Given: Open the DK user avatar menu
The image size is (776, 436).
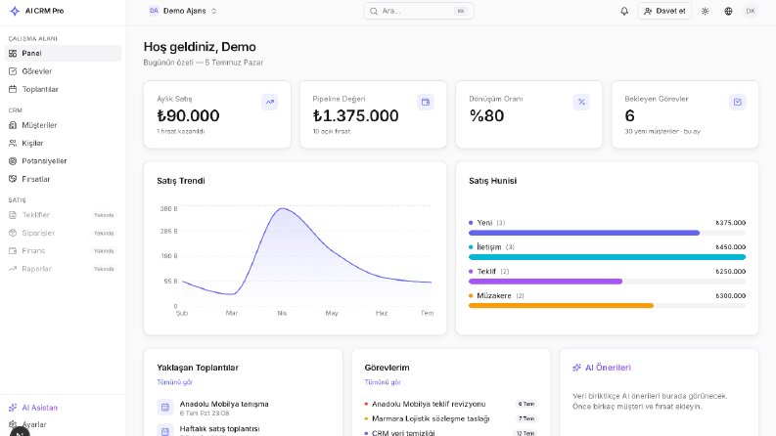Looking at the screenshot, I should [751, 11].
